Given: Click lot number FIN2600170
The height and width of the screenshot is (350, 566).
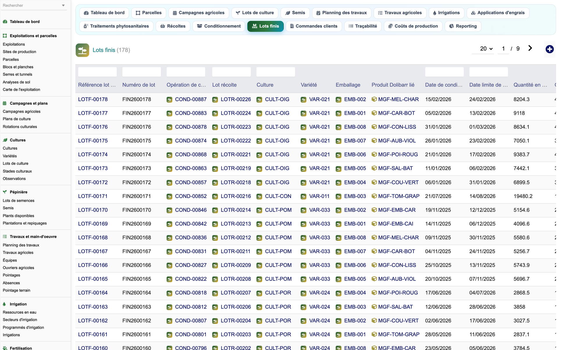Looking at the screenshot, I should [x=137, y=210].
